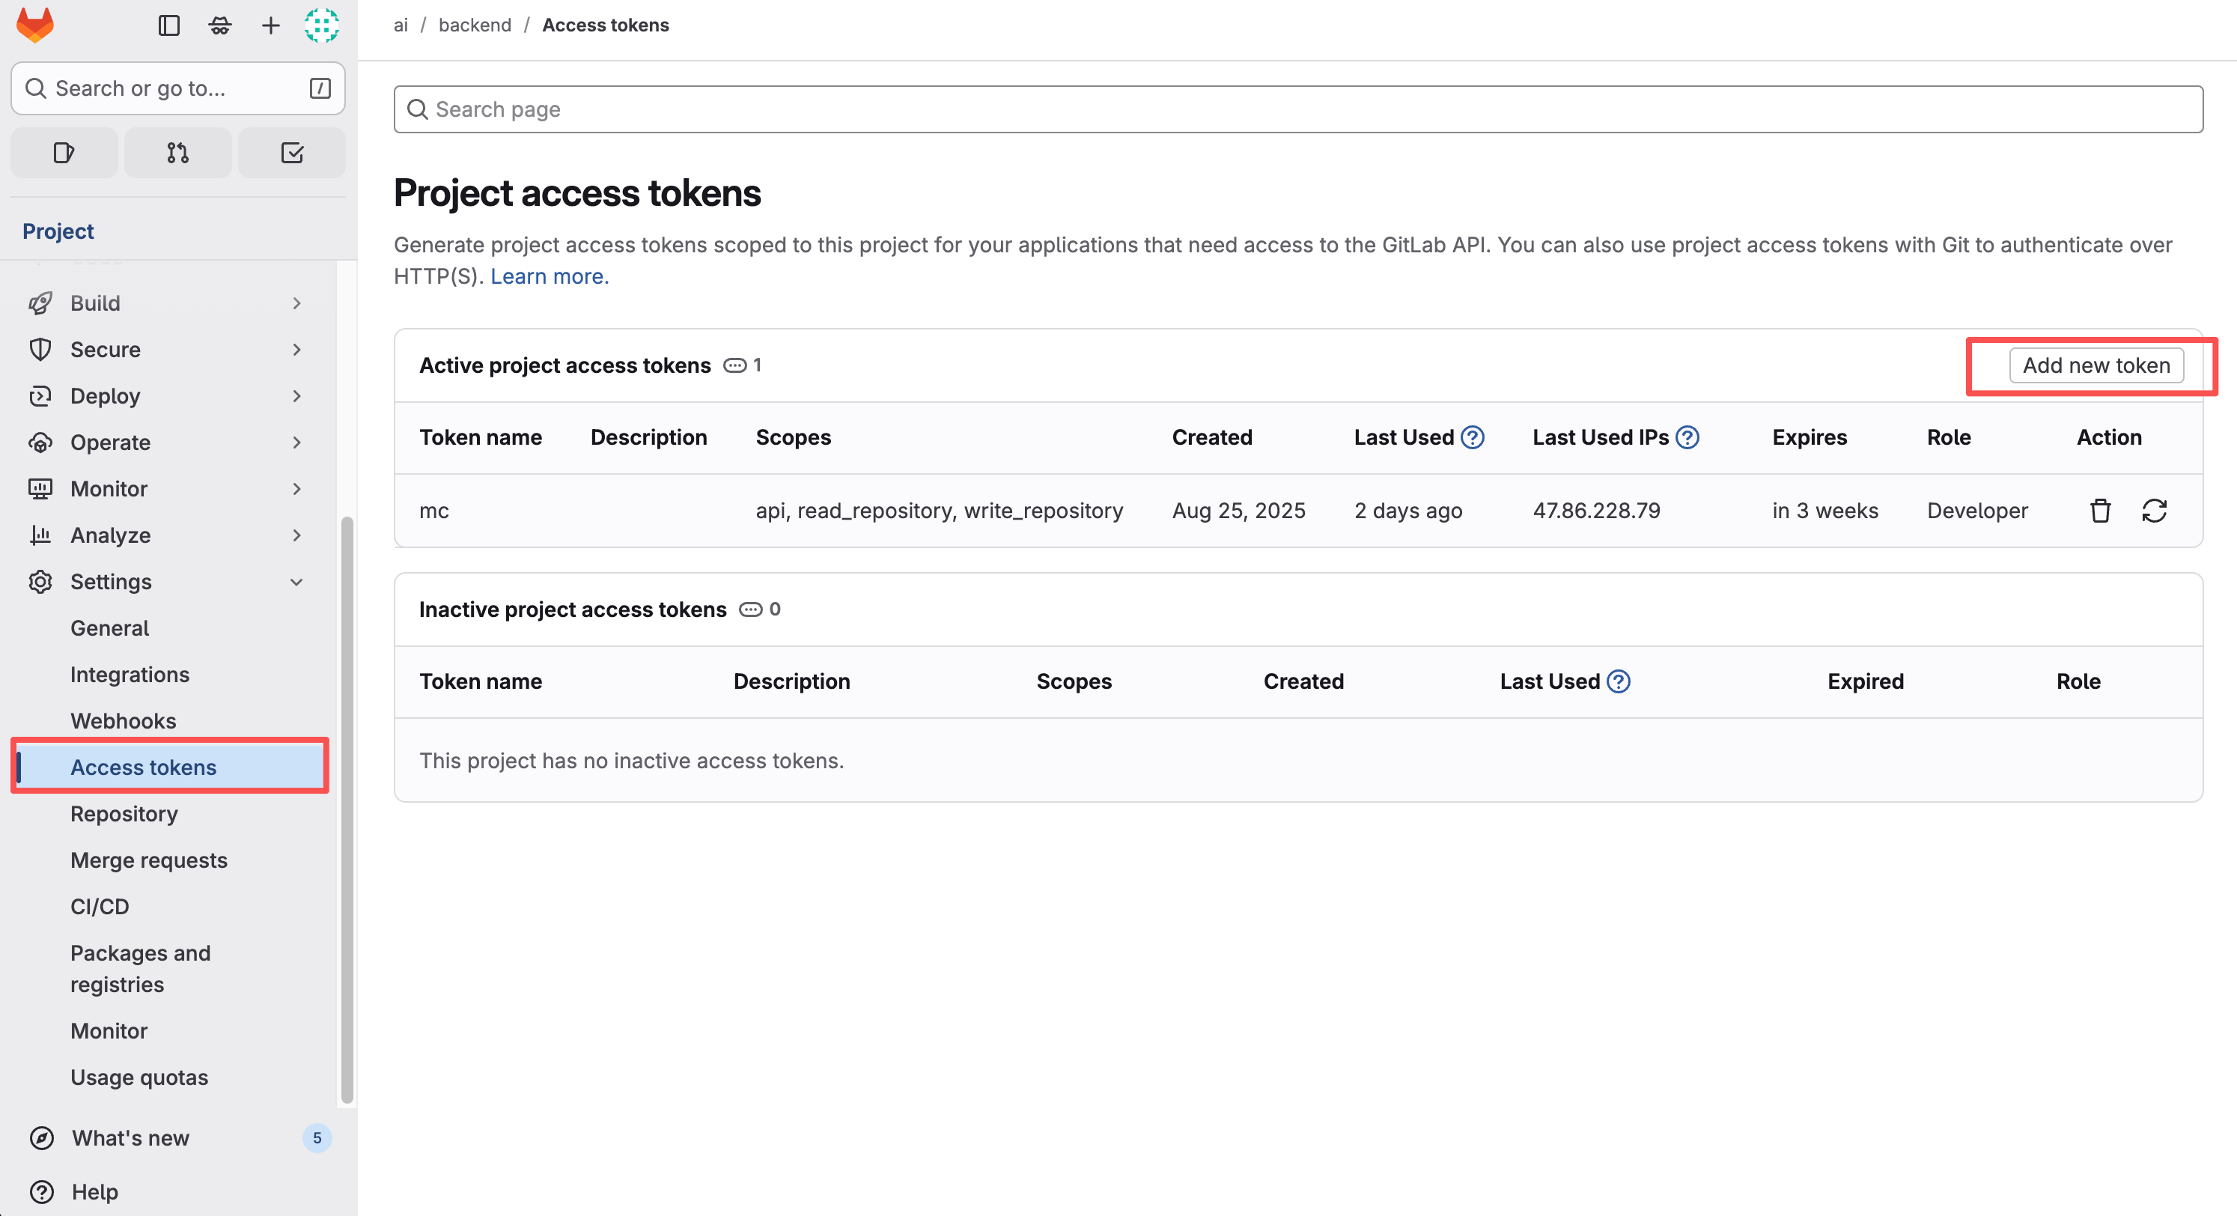Open assigned issues shortcut icon

pyautogui.click(x=64, y=153)
